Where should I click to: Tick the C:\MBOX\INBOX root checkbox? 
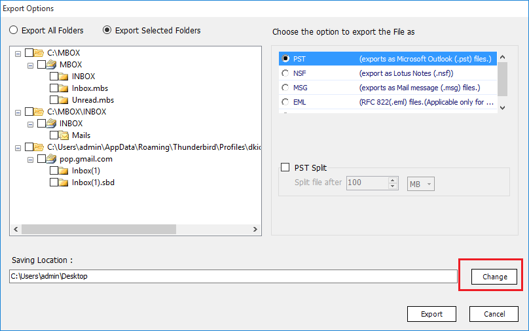pos(29,112)
